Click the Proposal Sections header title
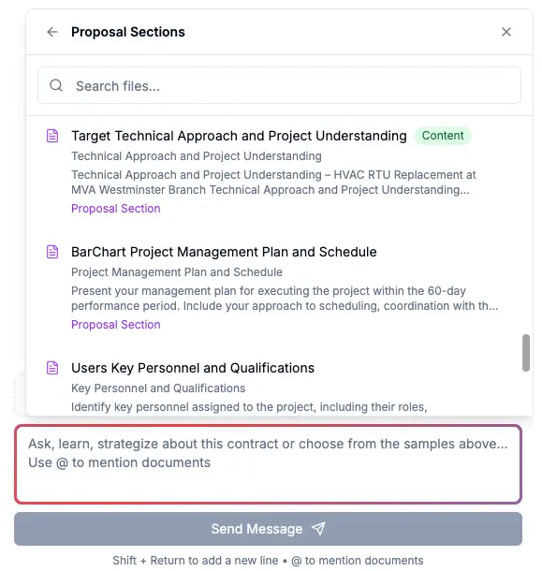 128,32
